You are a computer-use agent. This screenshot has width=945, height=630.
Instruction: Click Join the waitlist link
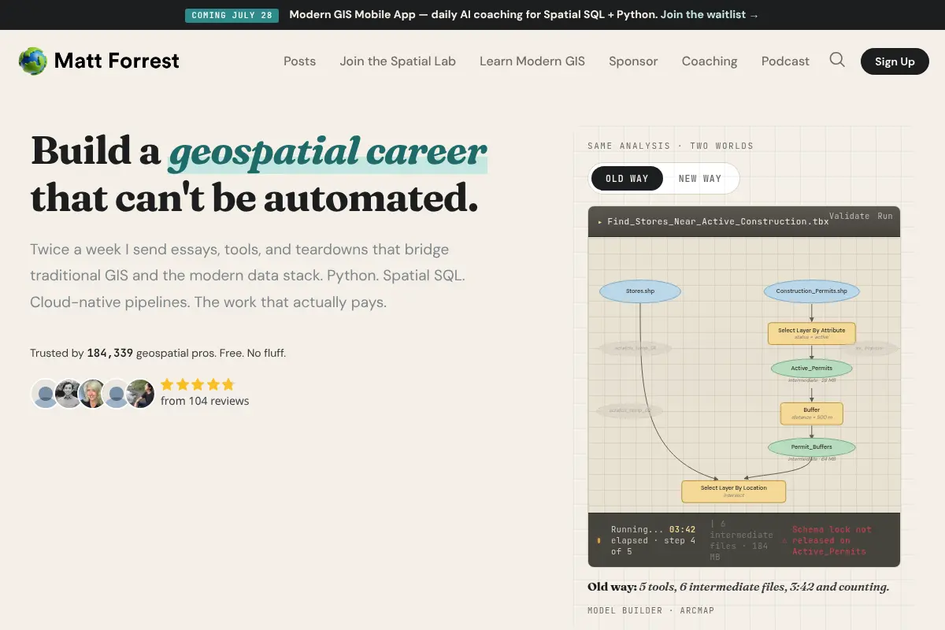pos(710,14)
